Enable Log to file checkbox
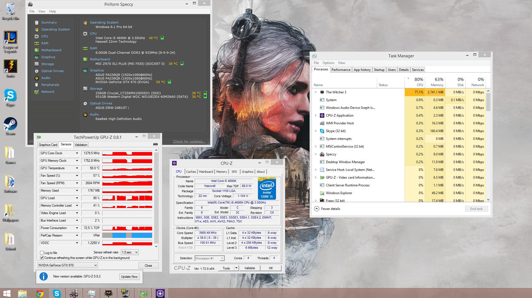The image size is (532, 298). 42,253
